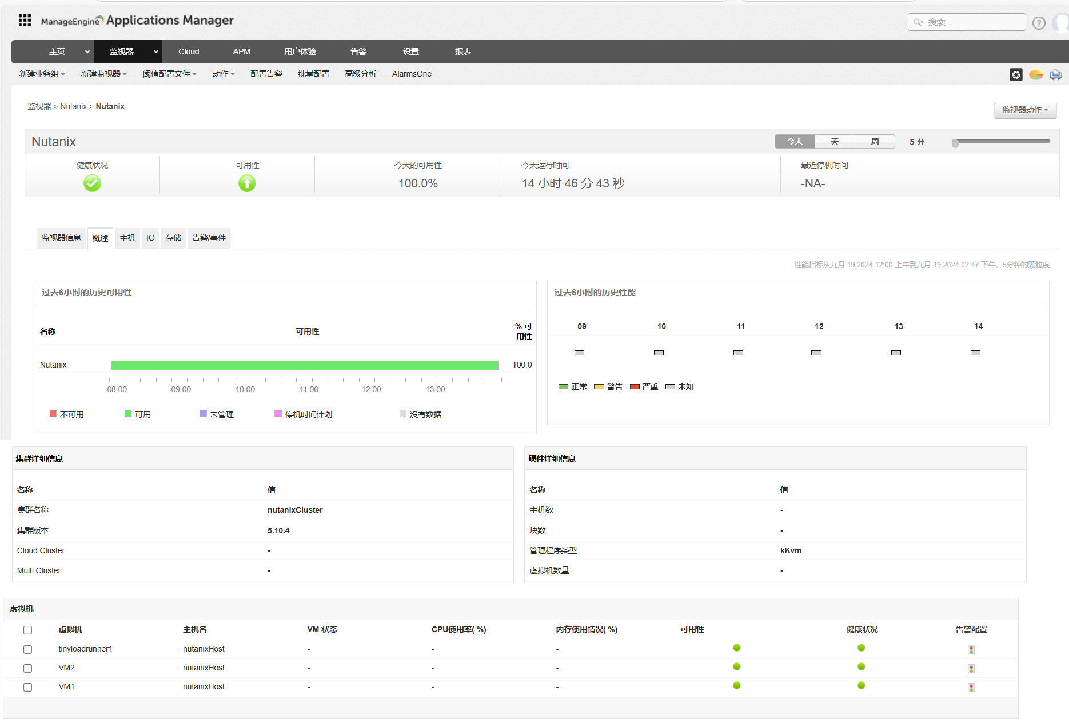Screen dimensions: 1069x727
Task: Open the tinyloadrunner1 virtual machine link
Action: 85,649
